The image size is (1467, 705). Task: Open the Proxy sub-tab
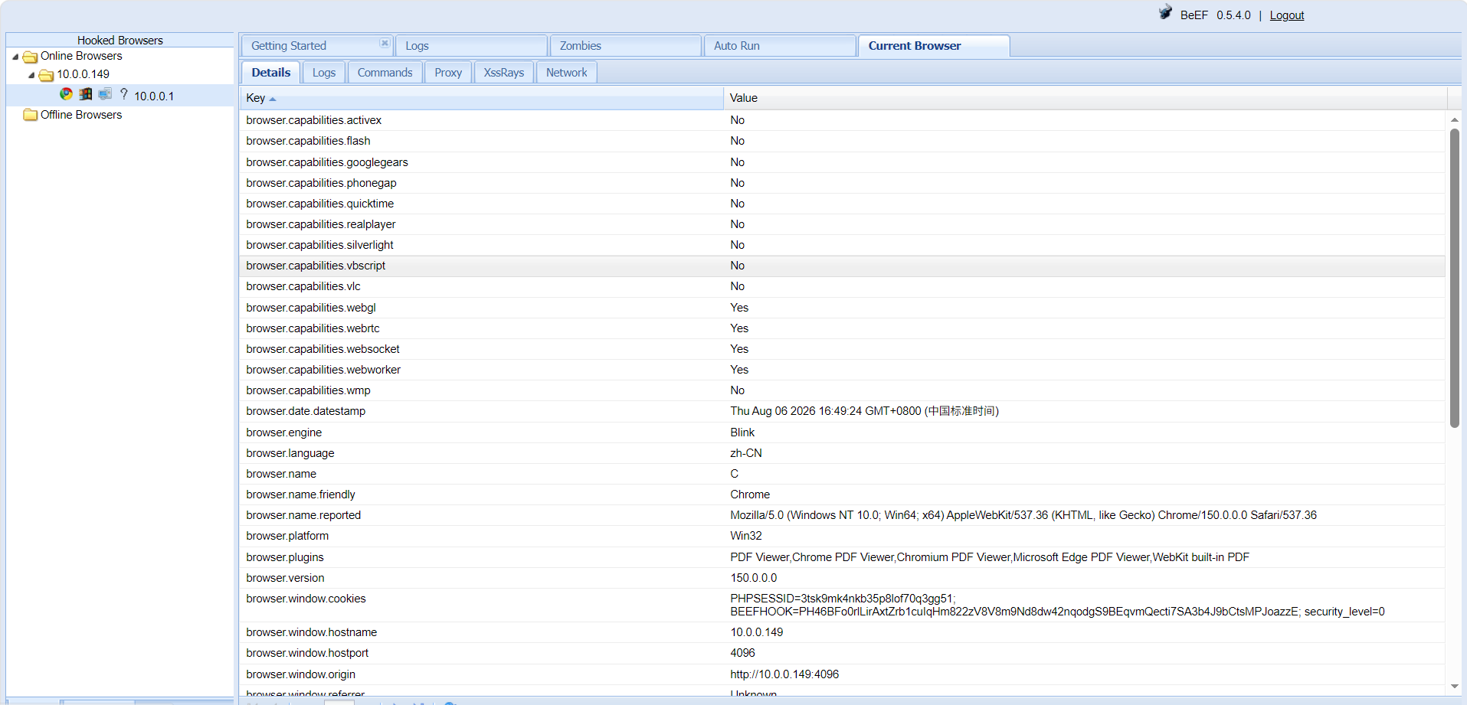click(448, 73)
